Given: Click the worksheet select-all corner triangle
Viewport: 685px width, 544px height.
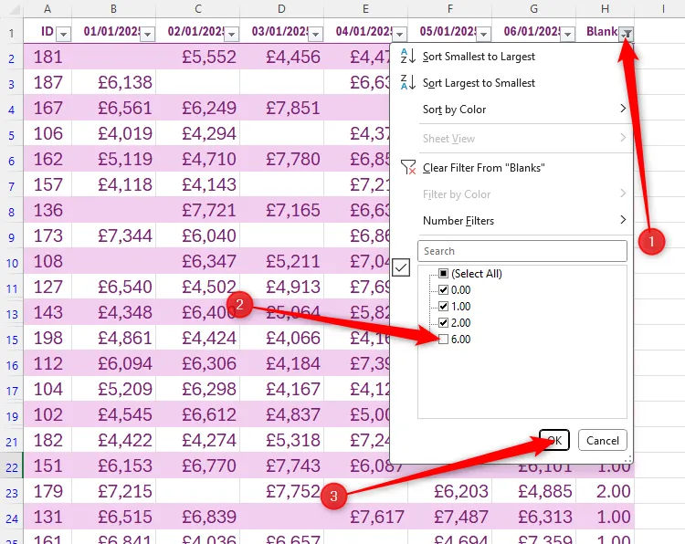Looking at the screenshot, I should click(10, 10).
